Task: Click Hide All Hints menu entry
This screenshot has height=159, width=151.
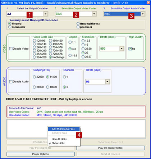Action: (x=64, y=139)
